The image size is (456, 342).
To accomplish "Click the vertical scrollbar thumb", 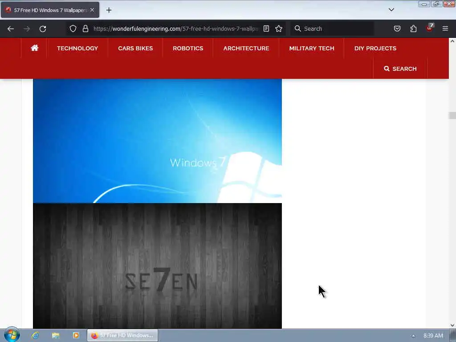I will 452,115.
